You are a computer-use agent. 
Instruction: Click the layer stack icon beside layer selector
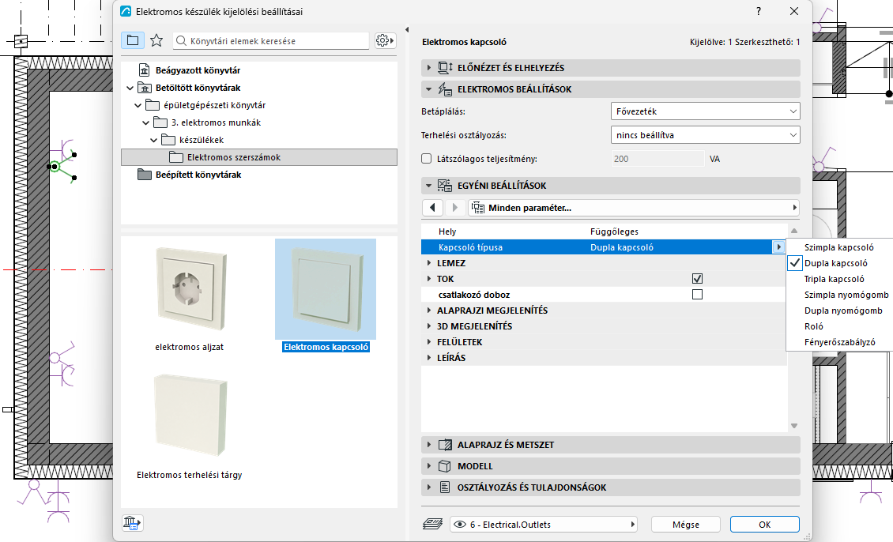pos(432,525)
